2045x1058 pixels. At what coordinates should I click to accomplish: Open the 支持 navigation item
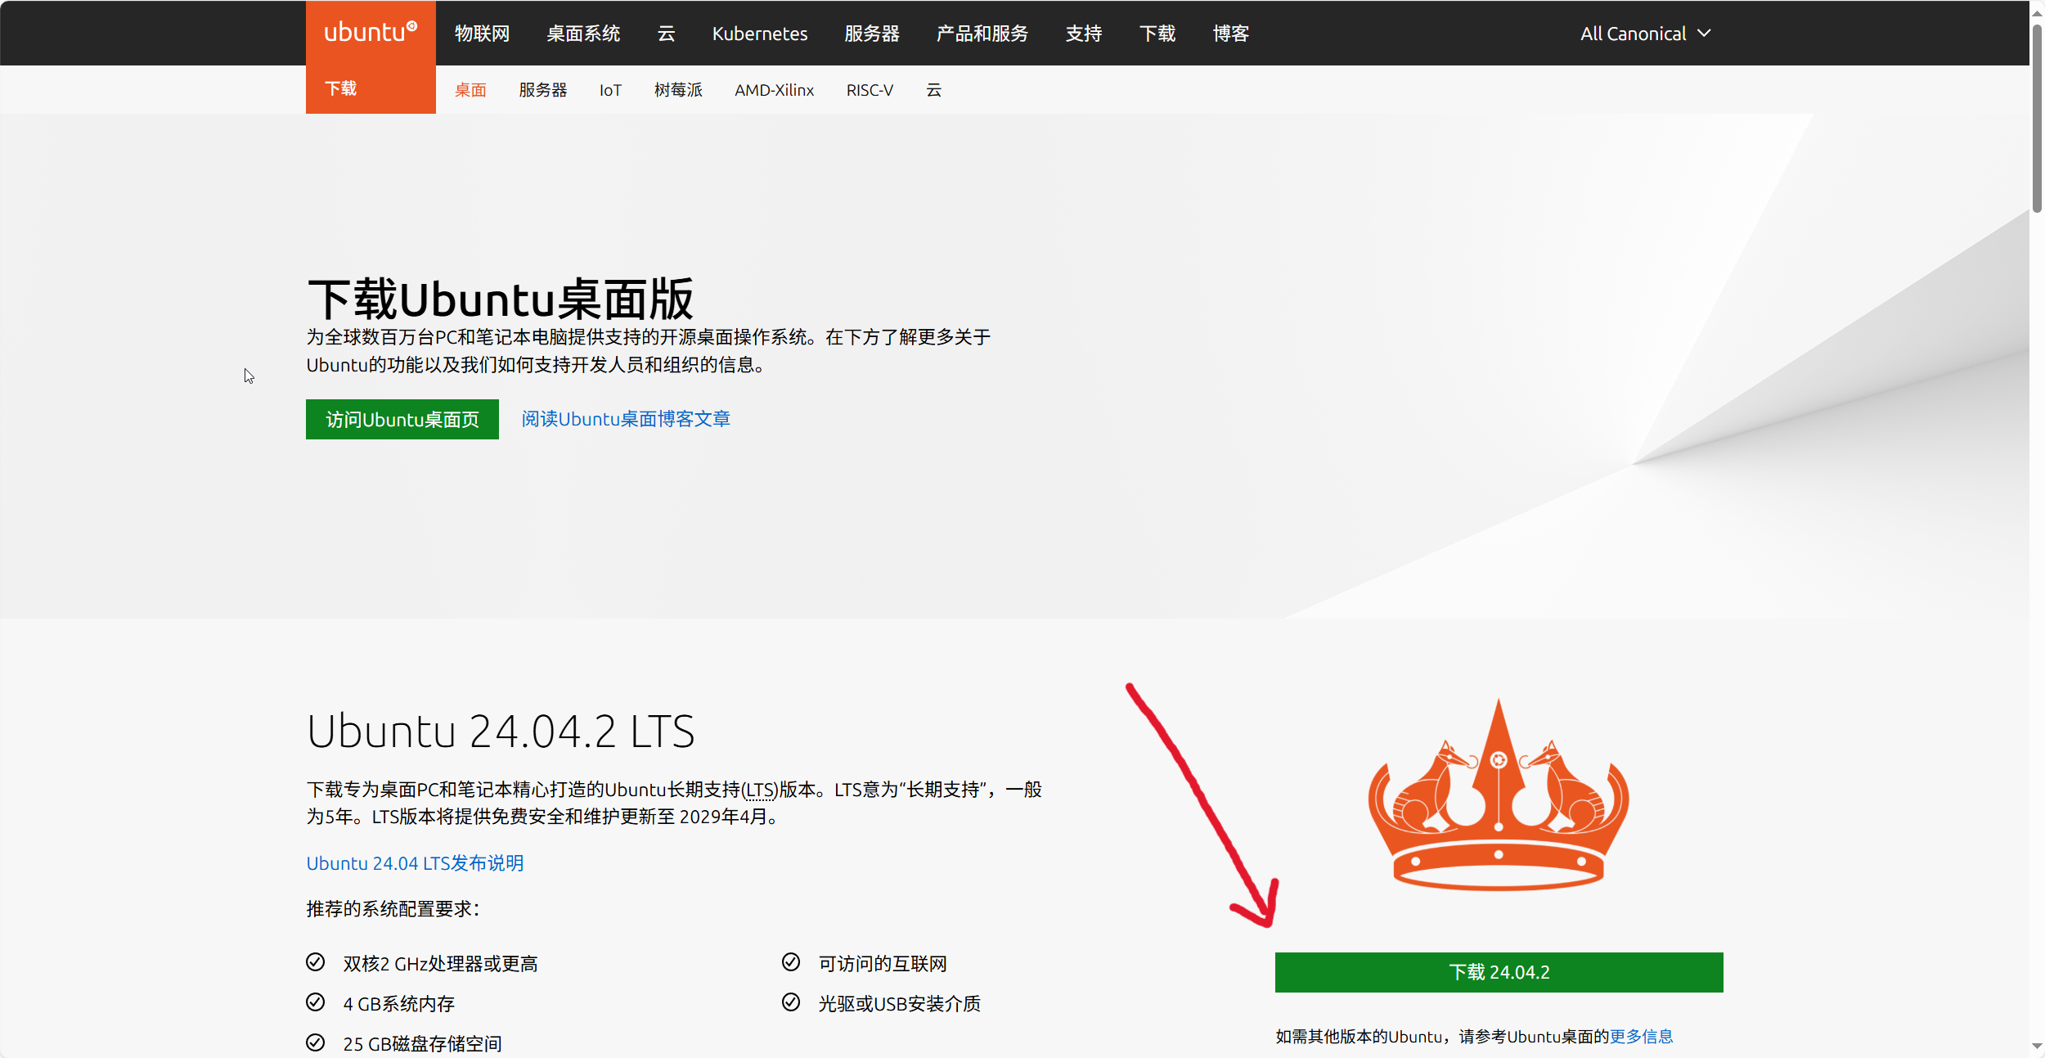point(1084,34)
